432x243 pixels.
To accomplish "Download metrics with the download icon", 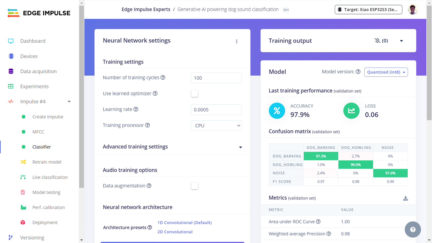I will pos(406,198).
